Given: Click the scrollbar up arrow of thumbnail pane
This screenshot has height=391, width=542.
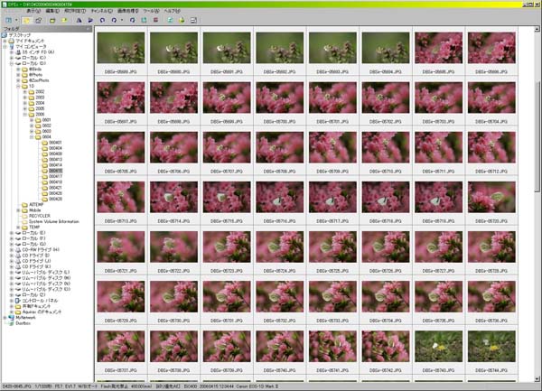Looking at the screenshot, I should [x=537, y=29].
